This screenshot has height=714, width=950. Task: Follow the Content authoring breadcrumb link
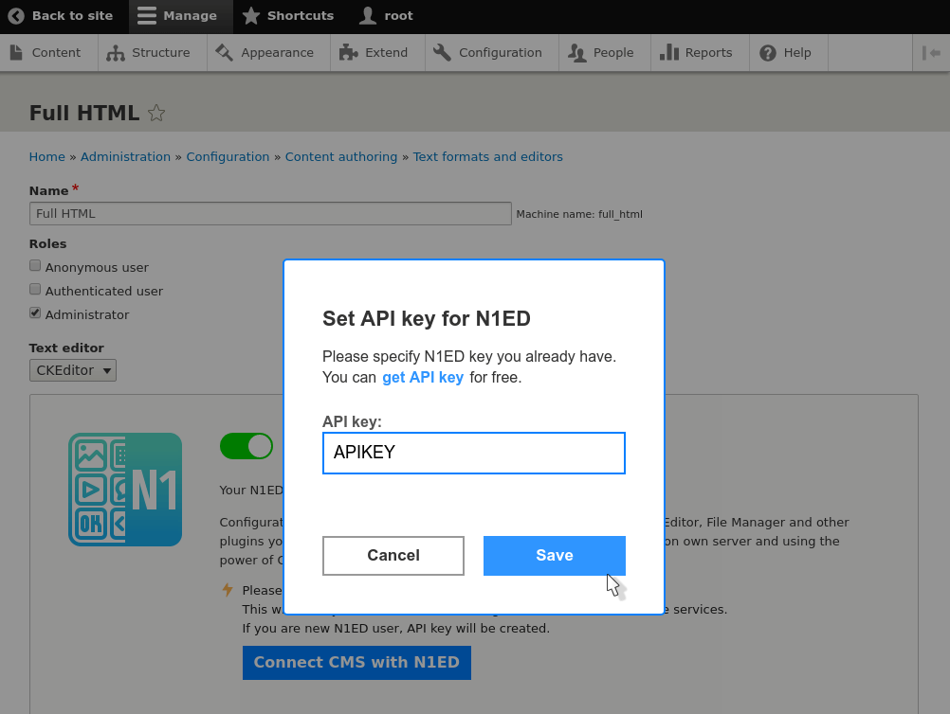pyautogui.click(x=341, y=156)
